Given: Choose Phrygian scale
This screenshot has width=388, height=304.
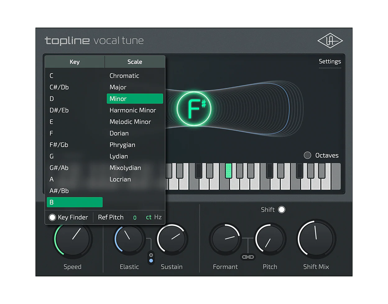Looking at the screenshot, I should tap(135, 145).
